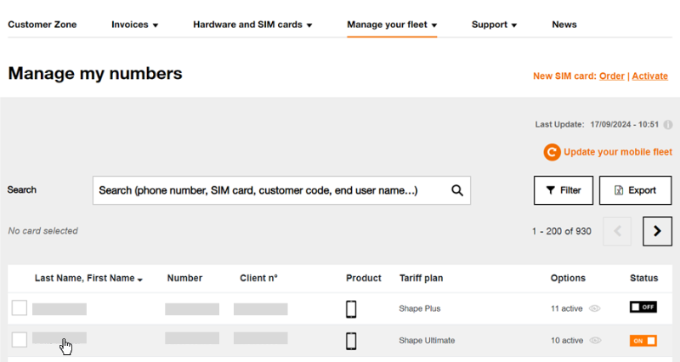
Task: Tick the checkbox in the Shape Ultimate row
Action: (20, 339)
